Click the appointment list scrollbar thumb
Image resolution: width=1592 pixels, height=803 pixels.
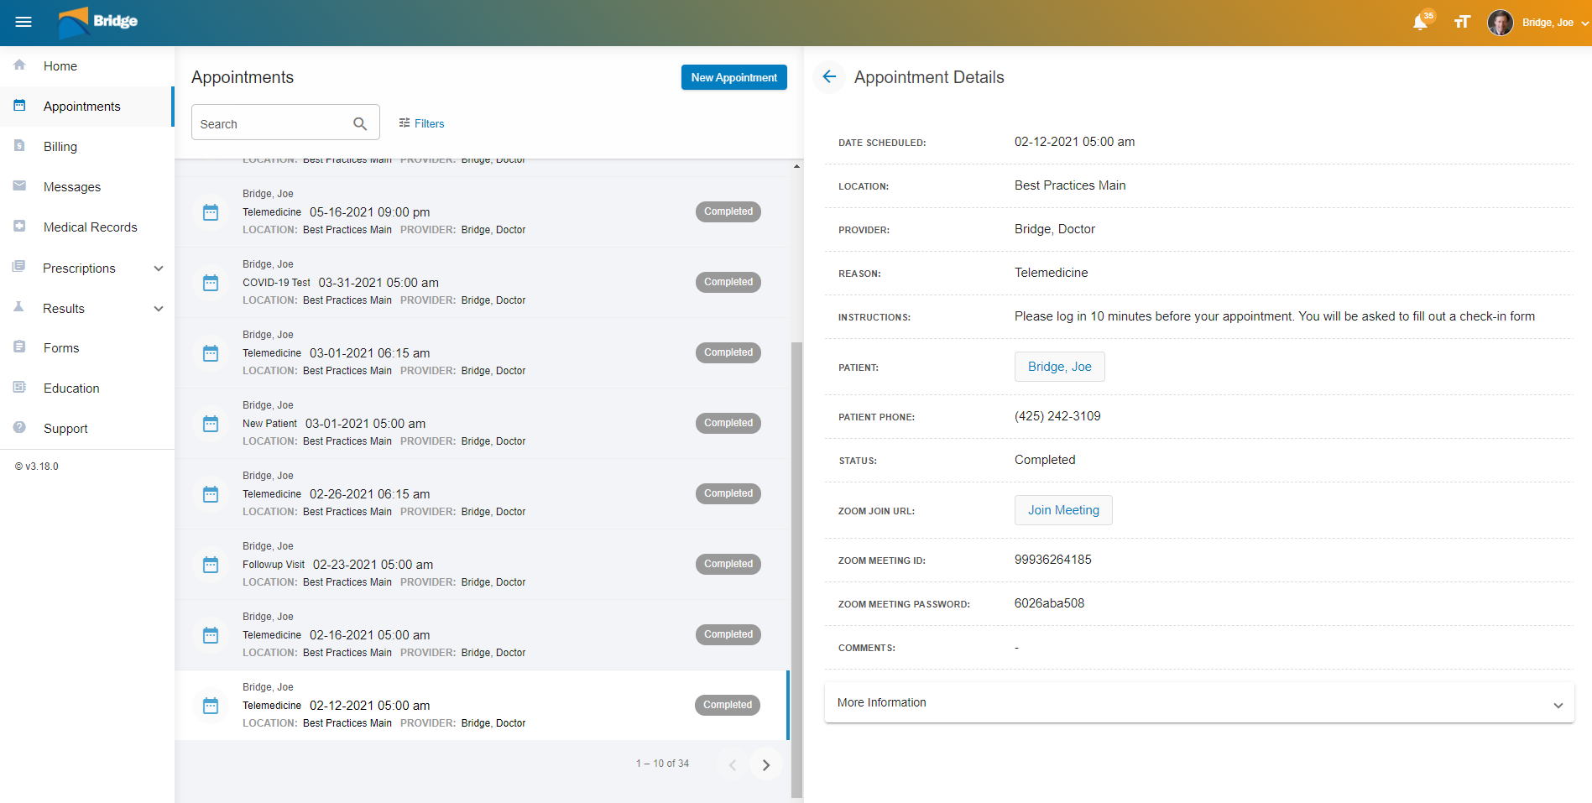coord(796,569)
